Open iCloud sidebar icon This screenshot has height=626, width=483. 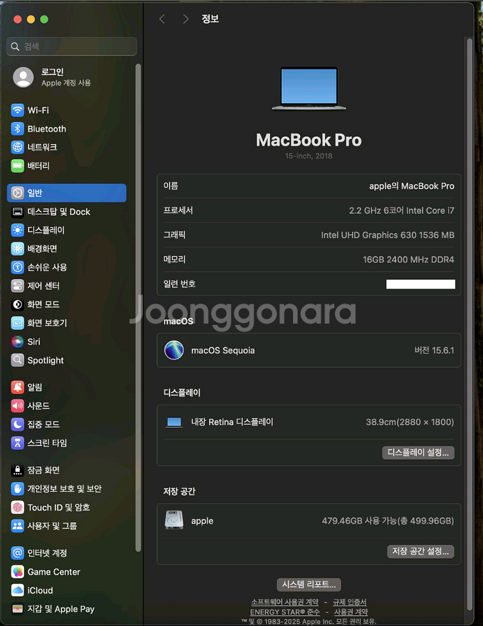tap(17, 591)
